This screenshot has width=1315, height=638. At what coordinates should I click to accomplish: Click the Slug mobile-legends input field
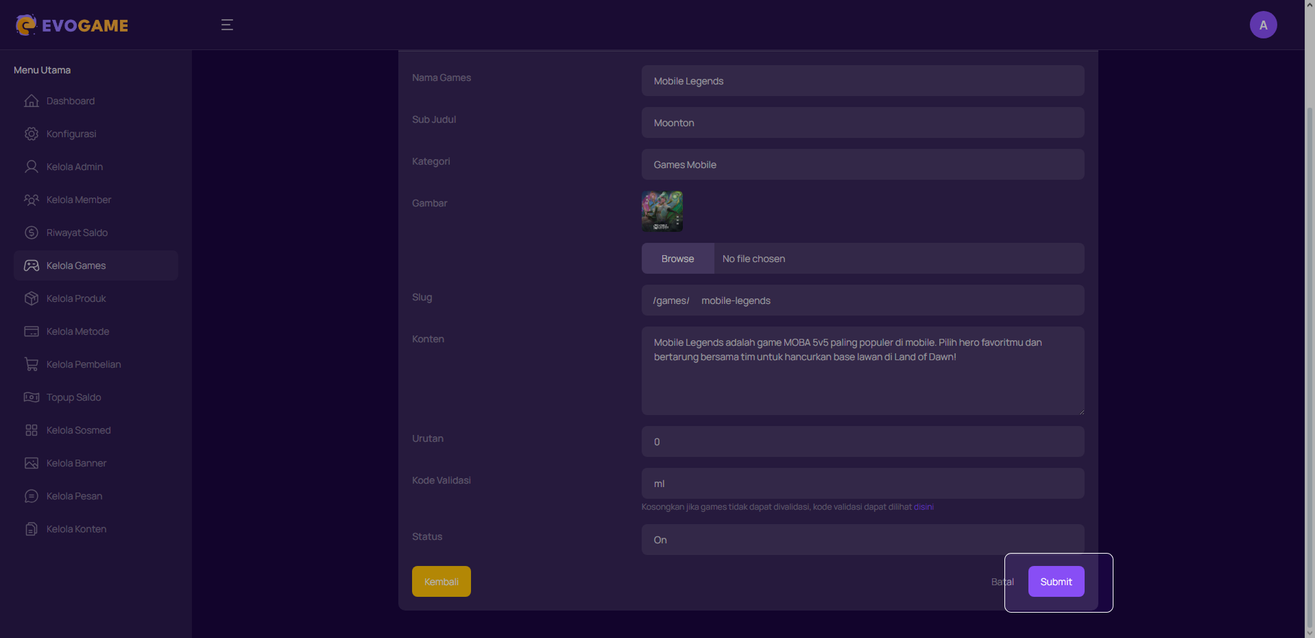(x=888, y=300)
